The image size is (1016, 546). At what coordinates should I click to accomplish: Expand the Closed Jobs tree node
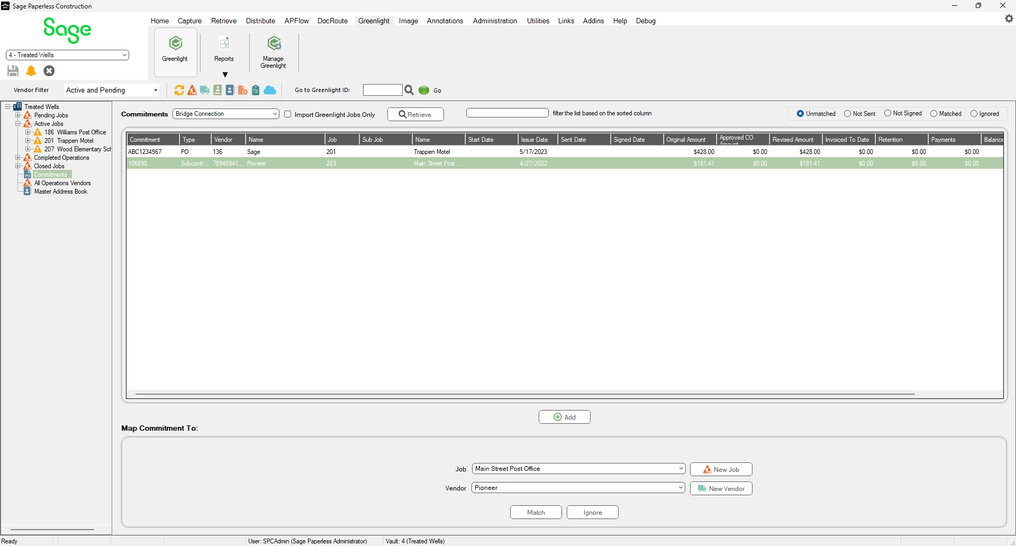coord(18,166)
